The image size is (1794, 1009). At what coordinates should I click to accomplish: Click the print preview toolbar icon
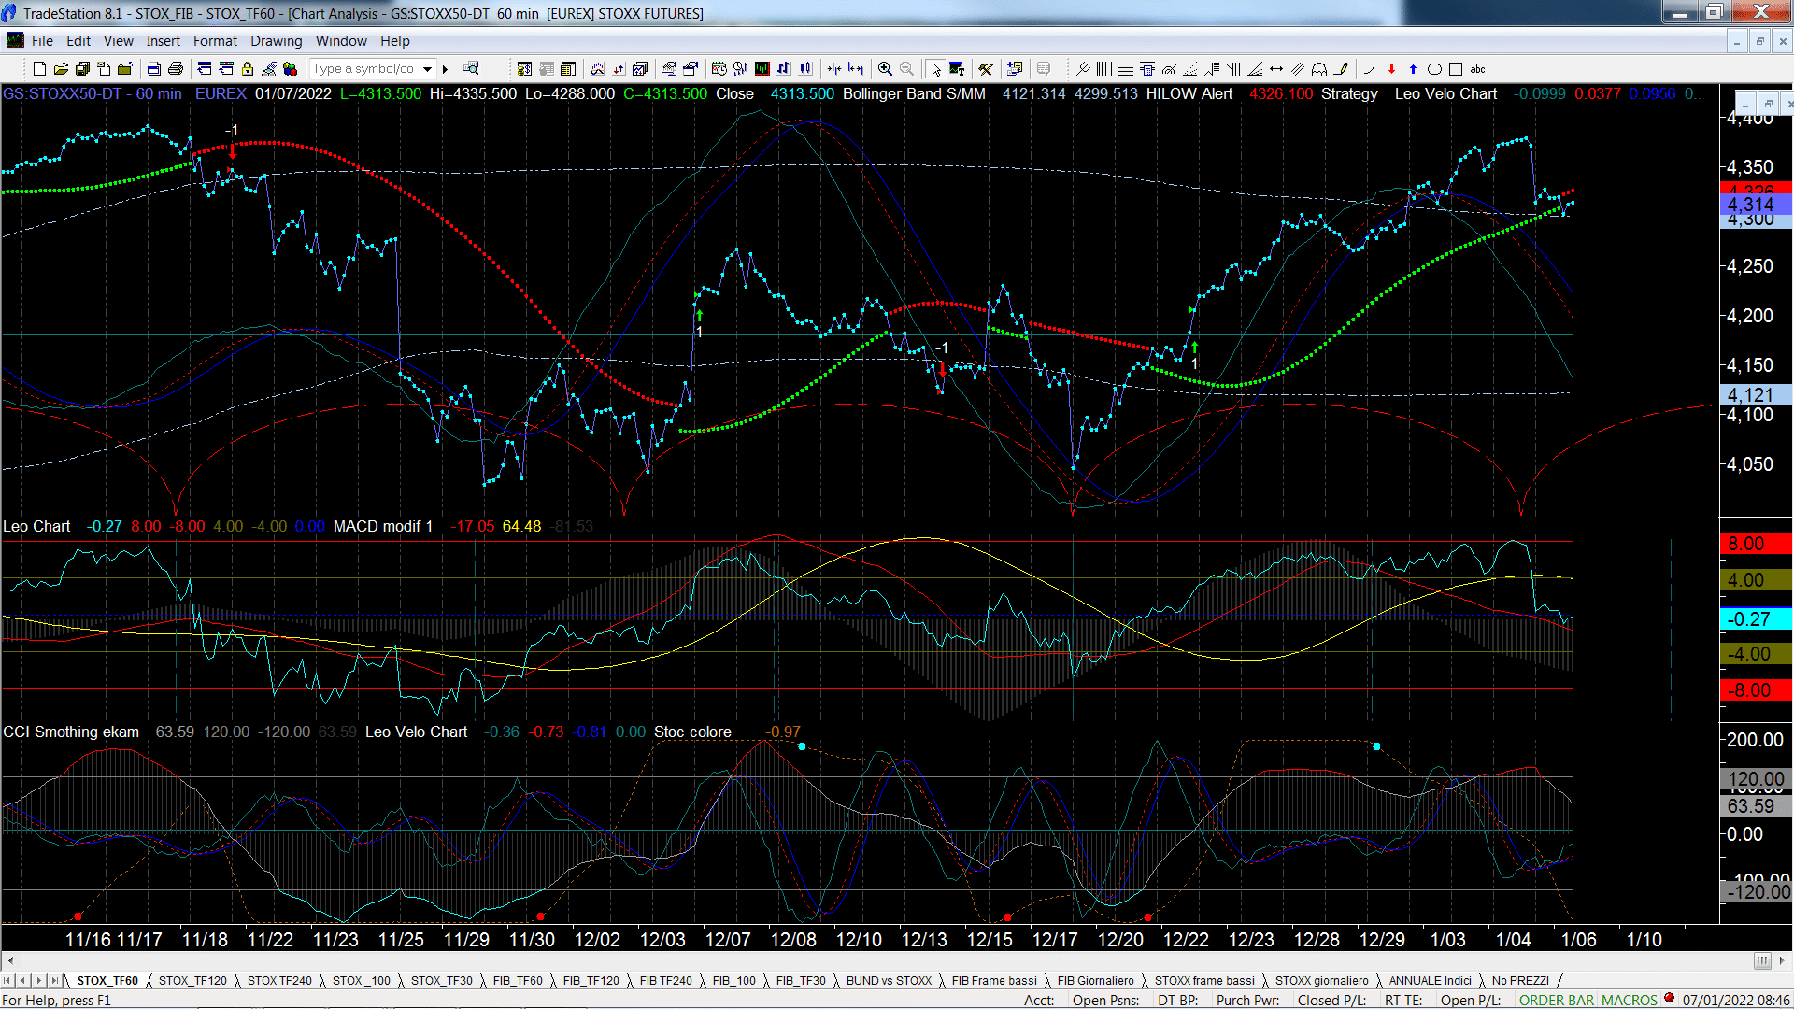click(x=153, y=68)
